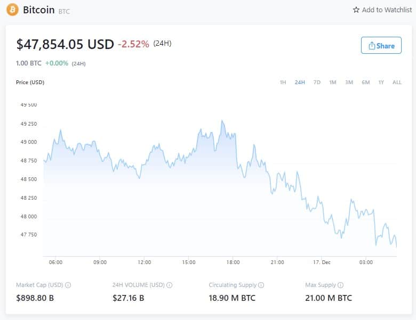The image size is (416, 320).
Task: Click the 17. Dec date axis label
Action: (322, 262)
